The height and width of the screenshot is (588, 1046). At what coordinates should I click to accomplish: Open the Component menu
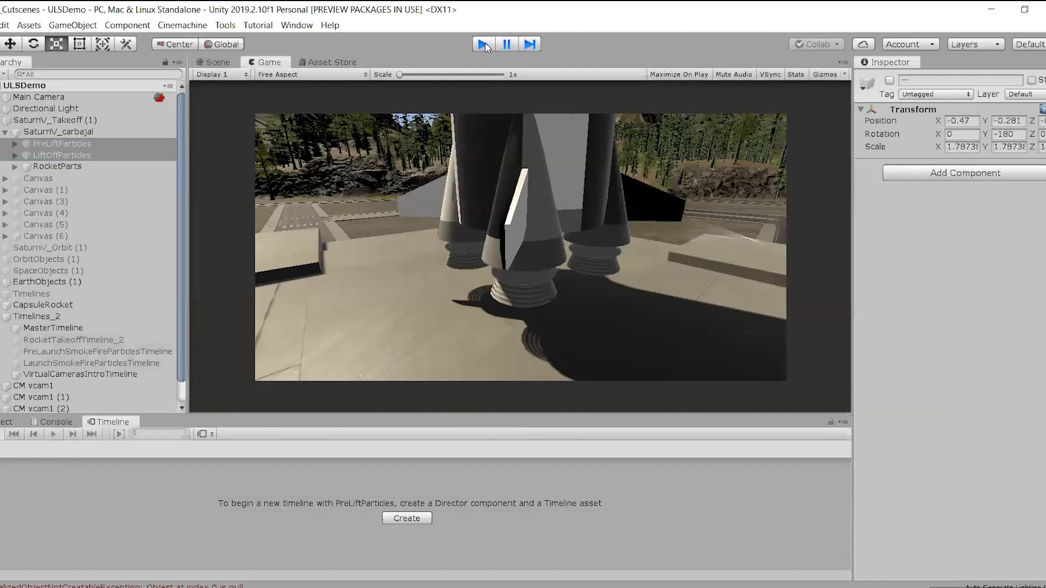[x=127, y=25]
